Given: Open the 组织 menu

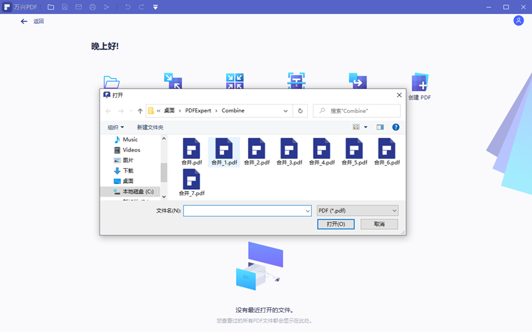Looking at the screenshot, I should pos(116,127).
